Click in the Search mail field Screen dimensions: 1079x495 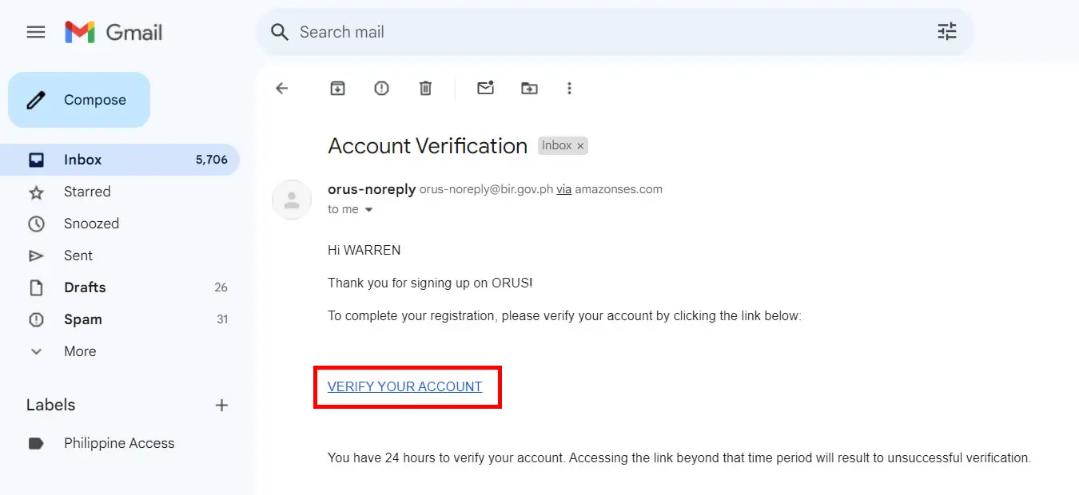tap(607, 32)
